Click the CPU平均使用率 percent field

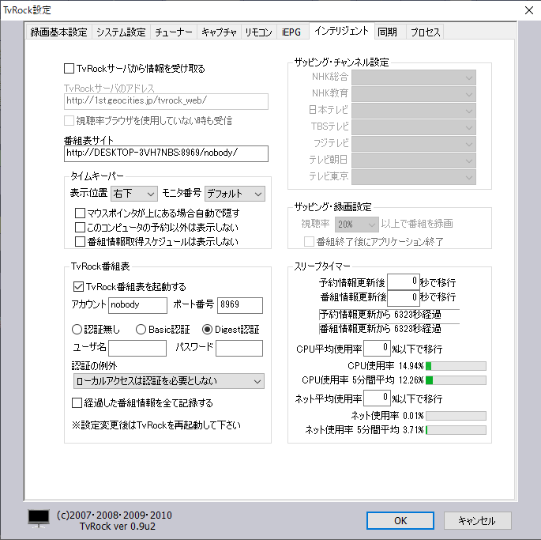coord(377,348)
